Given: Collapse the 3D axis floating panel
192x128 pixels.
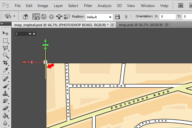Looking at the screenshot, I should [x=30, y=34].
